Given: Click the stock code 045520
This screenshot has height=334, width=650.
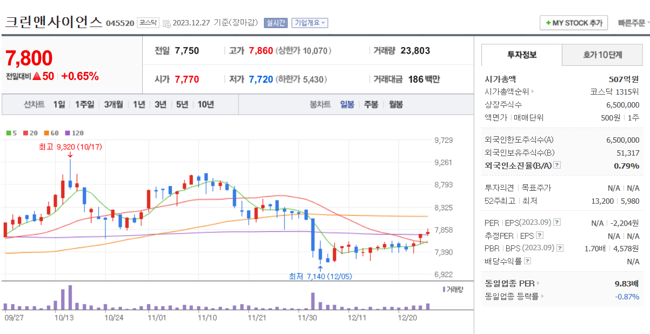Looking at the screenshot, I should click(120, 23).
